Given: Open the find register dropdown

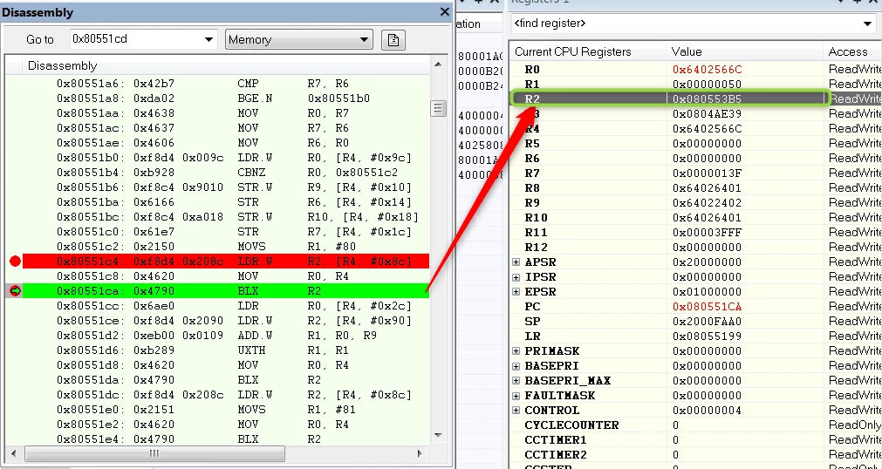Looking at the screenshot, I should tap(869, 24).
